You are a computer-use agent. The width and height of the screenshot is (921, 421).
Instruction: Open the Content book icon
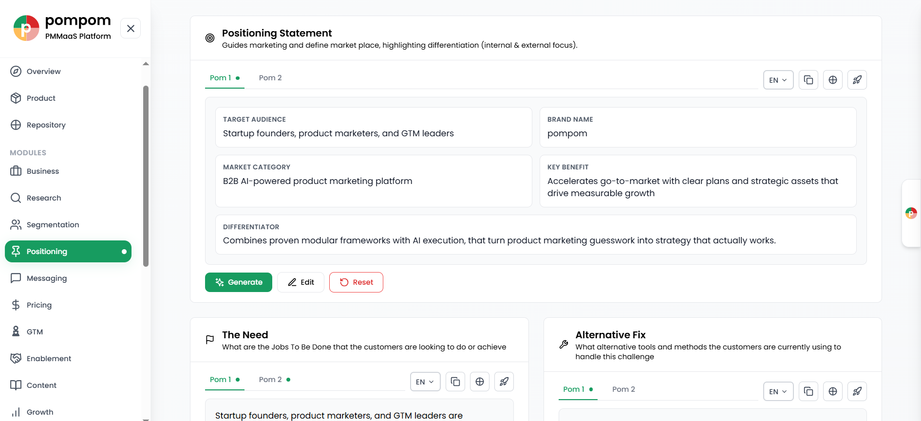pos(16,385)
